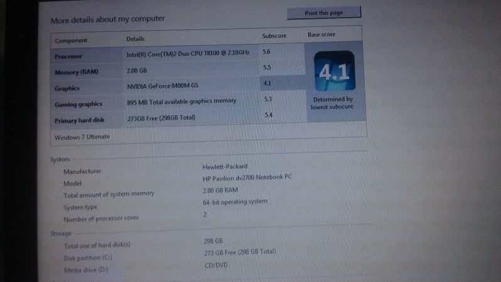Click the 5.4 hard disk subscore
The width and height of the screenshot is (501, 282).
point(269,115)
